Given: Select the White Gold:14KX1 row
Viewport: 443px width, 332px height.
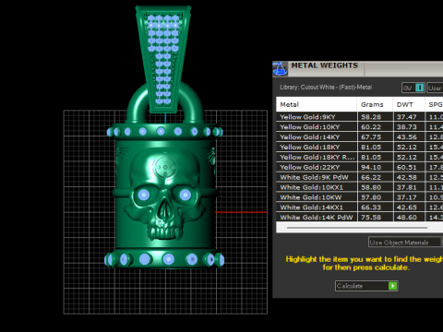Looking at the screenshot, I should pos(360,207).
